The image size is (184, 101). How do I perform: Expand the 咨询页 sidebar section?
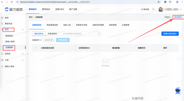pyautogui.click(x=23, y=54)
